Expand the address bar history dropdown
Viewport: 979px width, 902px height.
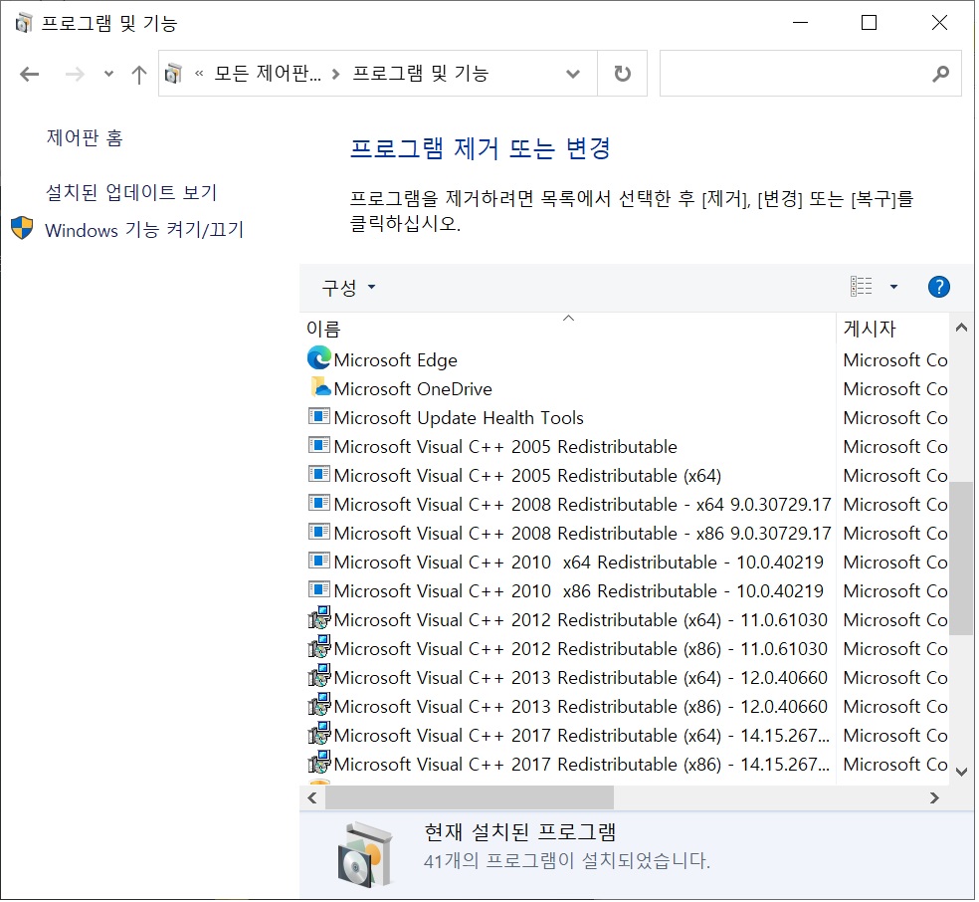click(x=572, y=74)
